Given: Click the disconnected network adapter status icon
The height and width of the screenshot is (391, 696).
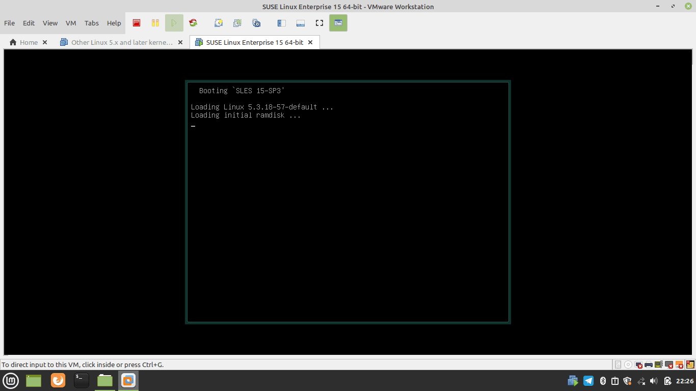Looking at the screenshot, I should coord(638,365).
